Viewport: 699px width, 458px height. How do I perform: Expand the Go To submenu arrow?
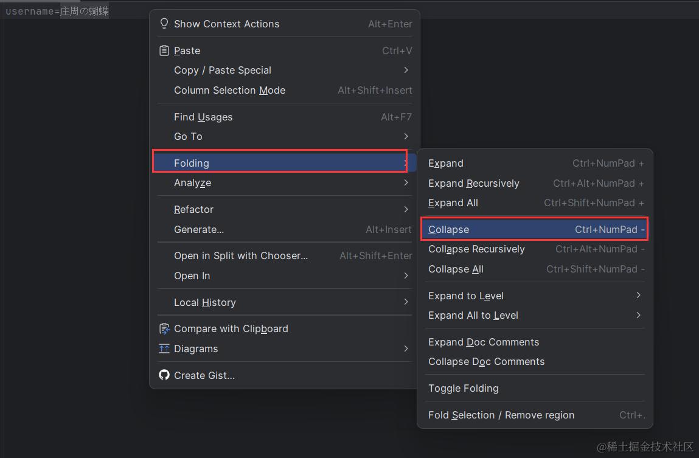(406, 136)
